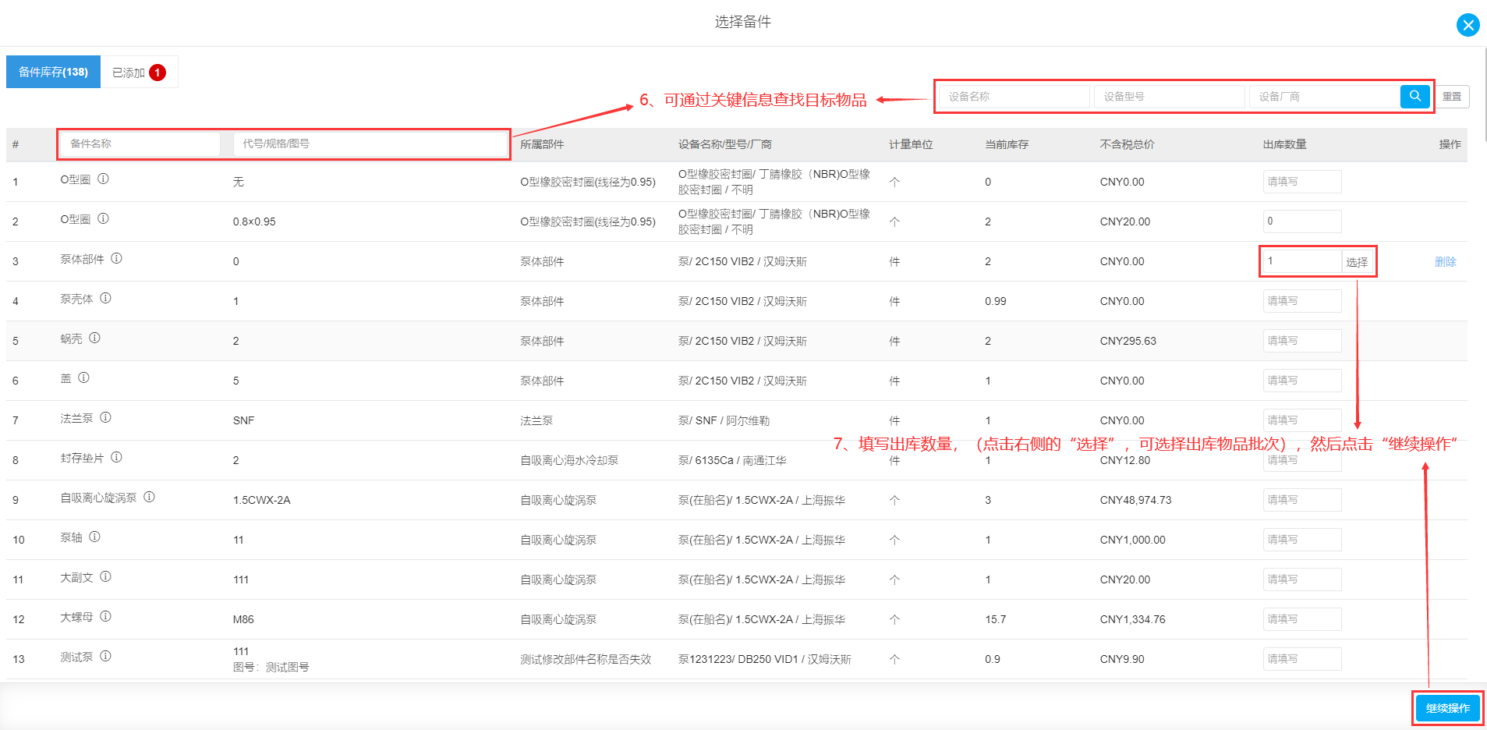
Task: Click info icon next to 盖
Action: [83, 377]
